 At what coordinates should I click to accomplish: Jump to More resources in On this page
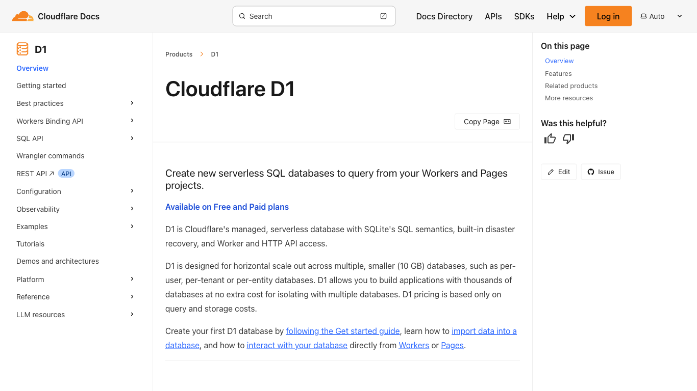(569, 98)
